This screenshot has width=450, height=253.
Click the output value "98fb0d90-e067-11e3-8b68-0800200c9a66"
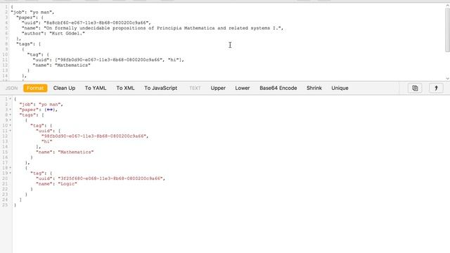tap(94, 136)
